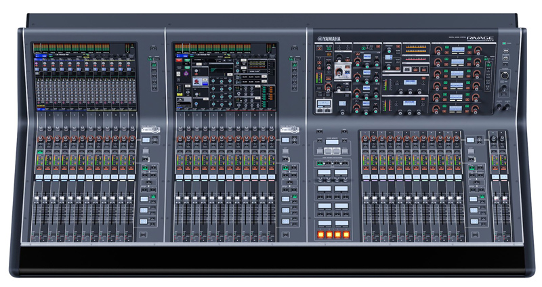542x287 pixels.
Task: Toggle green-lit layer key beside right bay faders
Action: pos(472,168)
